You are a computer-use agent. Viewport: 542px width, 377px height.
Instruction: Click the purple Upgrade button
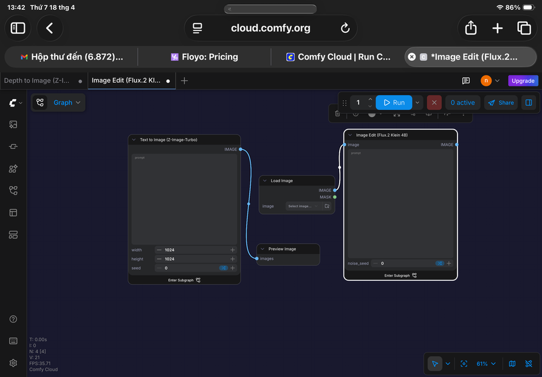pyautogui.click(x=523, y=81)
